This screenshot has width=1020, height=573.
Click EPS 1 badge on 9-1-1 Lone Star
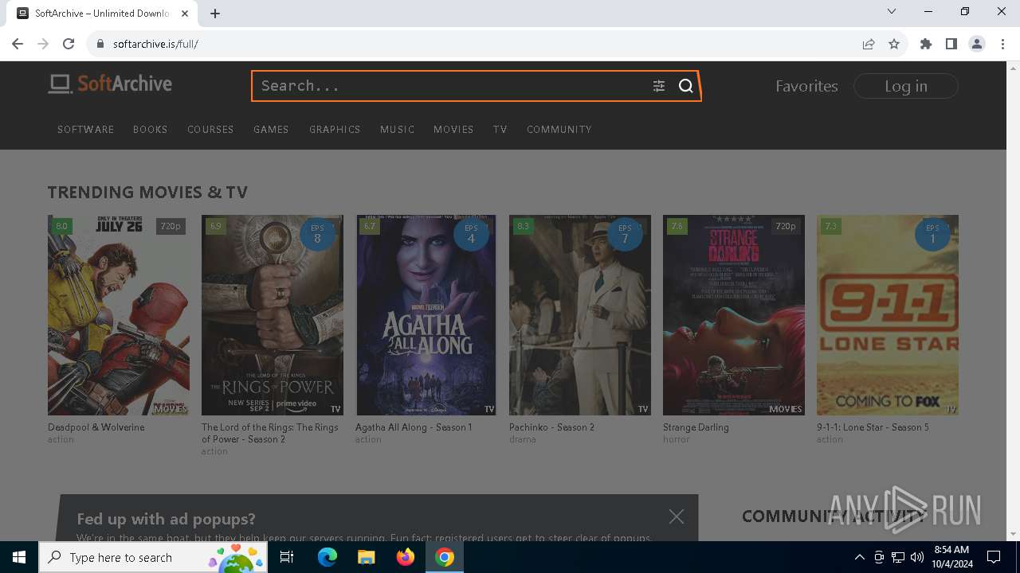click(932, 234)
